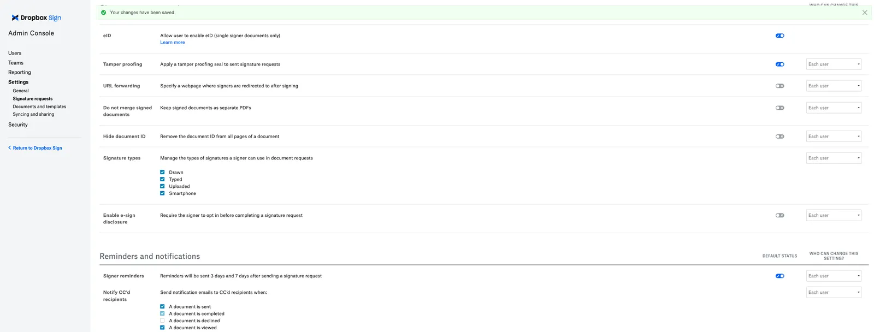The width and height of the screenshot is (874, 332).
Task: Open Documents and templates settings
Action: click(39, 106)
